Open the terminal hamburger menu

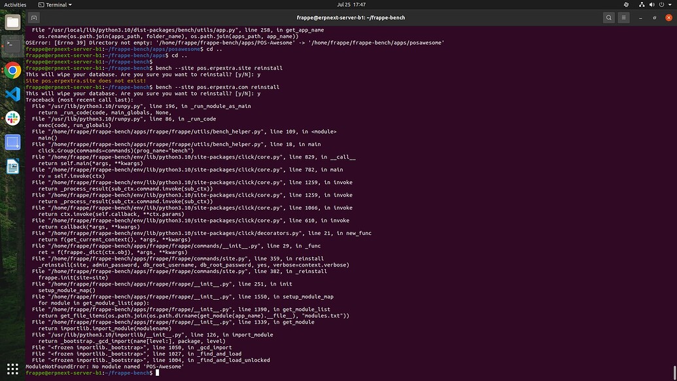click(623, 18)
